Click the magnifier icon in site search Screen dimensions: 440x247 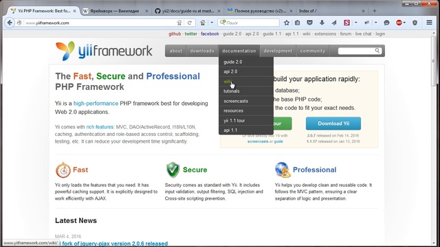pyautogui.click(x=377, y=51)
